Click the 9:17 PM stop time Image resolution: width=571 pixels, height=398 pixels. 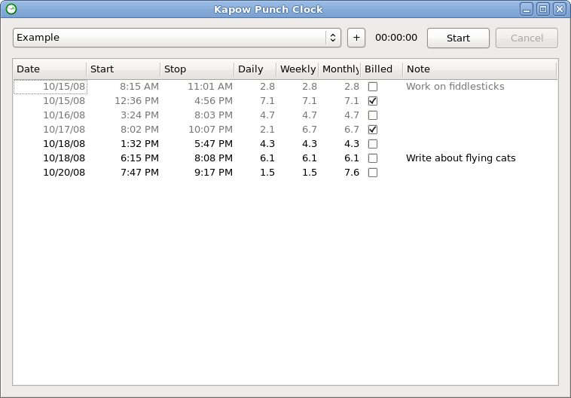pos(213,173)
